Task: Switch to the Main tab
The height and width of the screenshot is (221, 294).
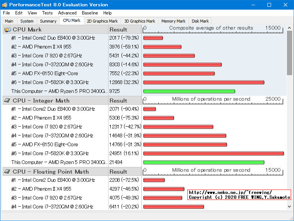Action: coord(9,21)
